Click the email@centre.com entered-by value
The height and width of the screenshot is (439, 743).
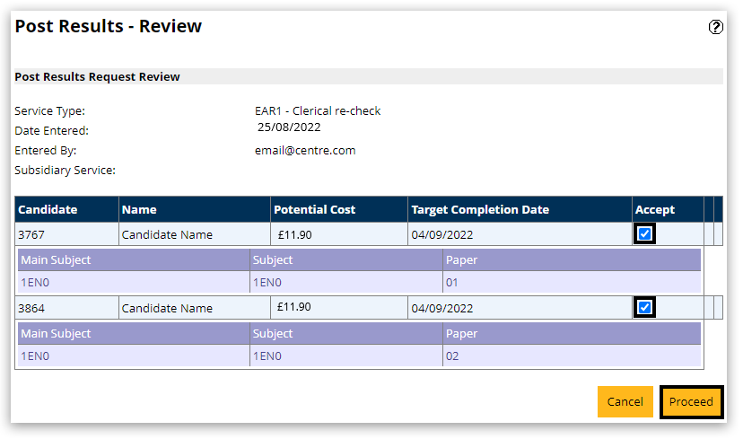pyautogui.click(x=305, y=150)
